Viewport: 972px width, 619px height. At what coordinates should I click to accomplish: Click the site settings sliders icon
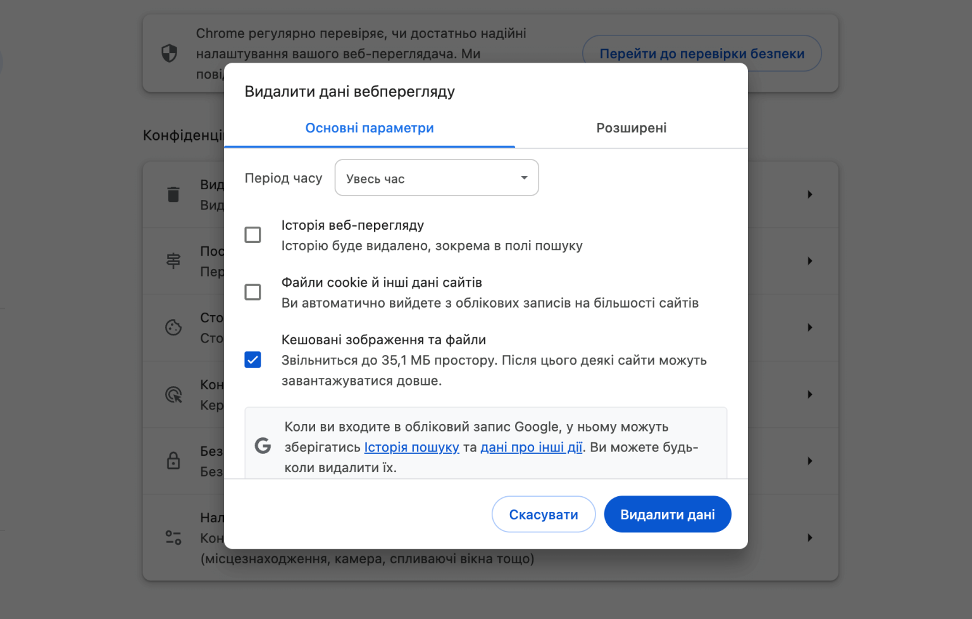[173, 537]
